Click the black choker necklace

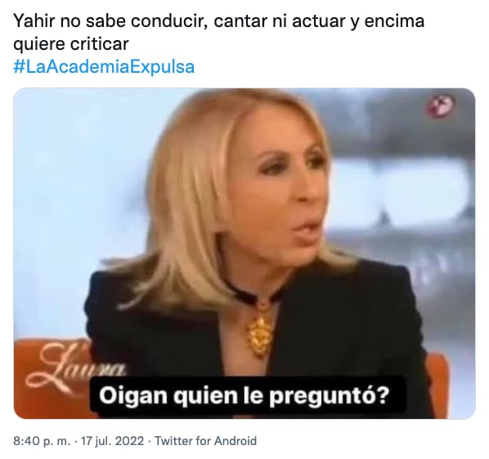(x=249, y=293)
